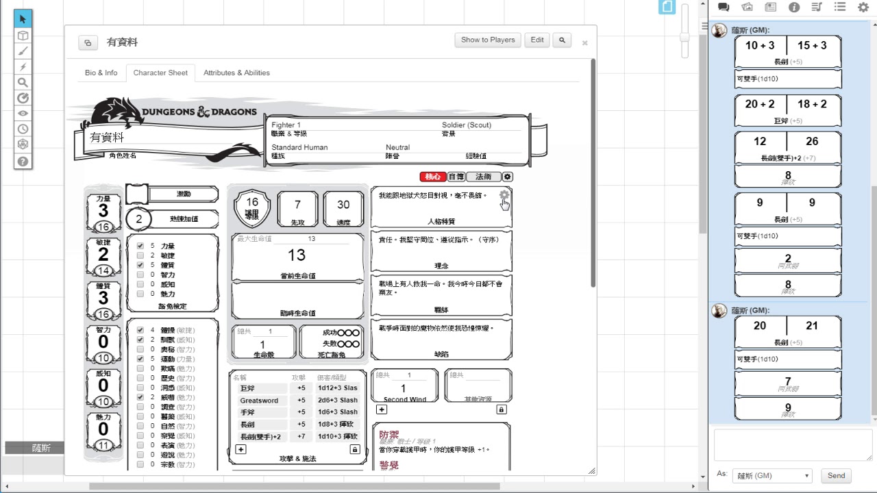
Task: Toggle the 歷史 skill proficiency checkbox
Action: tap(140, 378)
